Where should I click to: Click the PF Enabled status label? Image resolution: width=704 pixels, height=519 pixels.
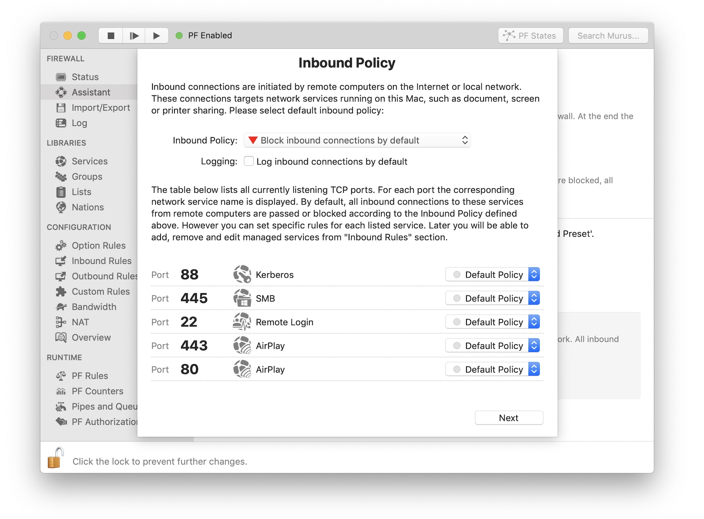[x=210, y=36]
